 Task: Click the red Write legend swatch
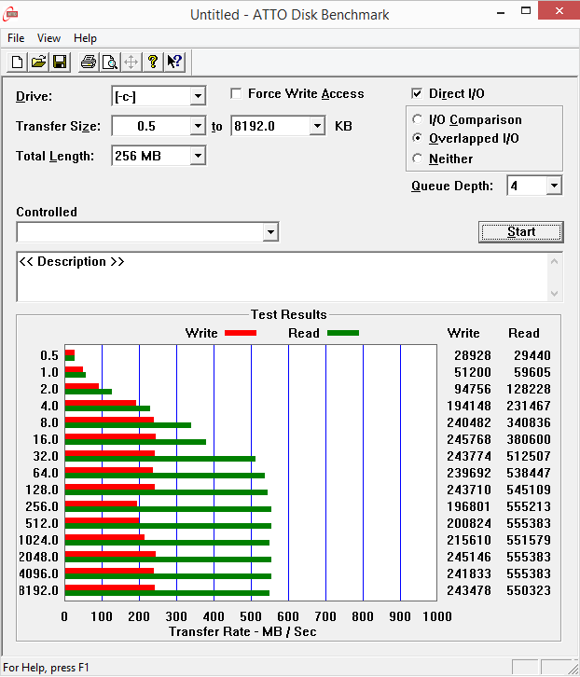(241, 333)
